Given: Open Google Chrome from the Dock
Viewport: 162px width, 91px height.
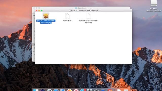Looking at the screenshot, I should [x=110, y=90].
